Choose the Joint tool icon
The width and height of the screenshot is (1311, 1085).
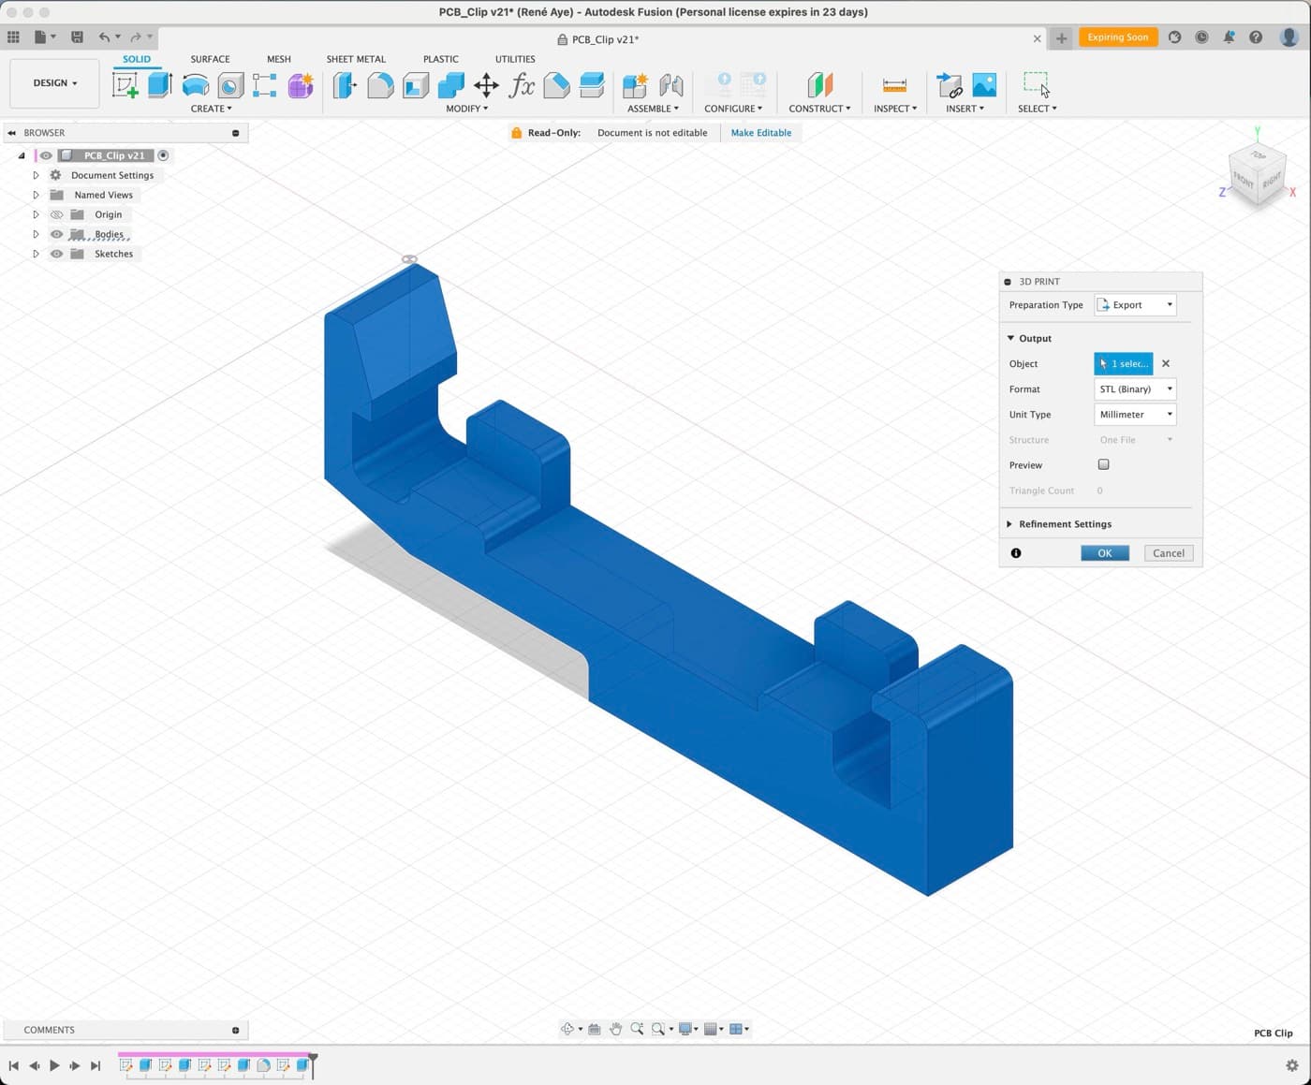point(670,85)
